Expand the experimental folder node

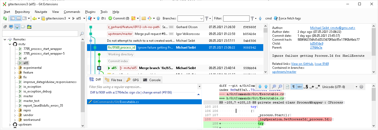point(15,68)
